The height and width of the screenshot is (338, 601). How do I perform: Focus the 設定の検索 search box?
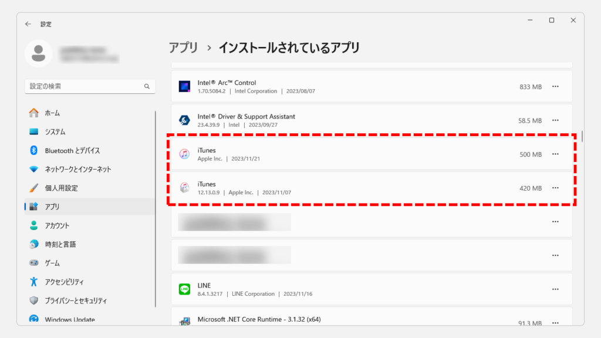coord(84,86)
